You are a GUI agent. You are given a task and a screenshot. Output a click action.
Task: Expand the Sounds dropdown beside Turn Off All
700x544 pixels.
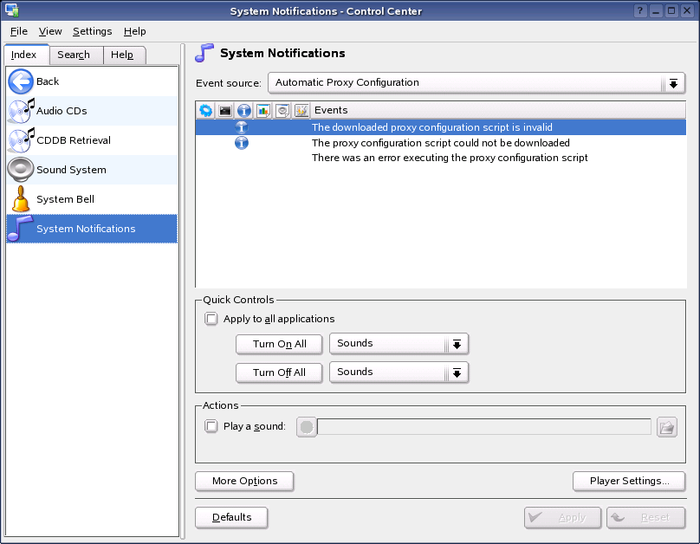(x=399, y=372)
